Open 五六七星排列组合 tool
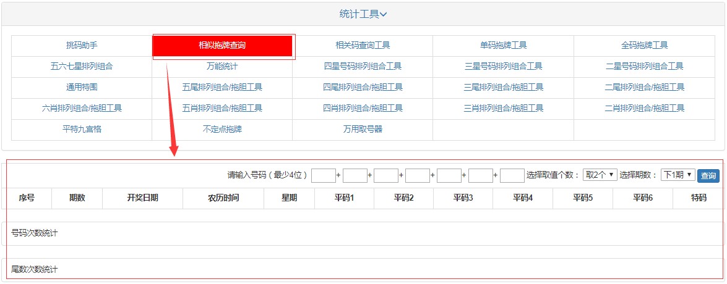727x284 pixels. click(x=82, y=66)
